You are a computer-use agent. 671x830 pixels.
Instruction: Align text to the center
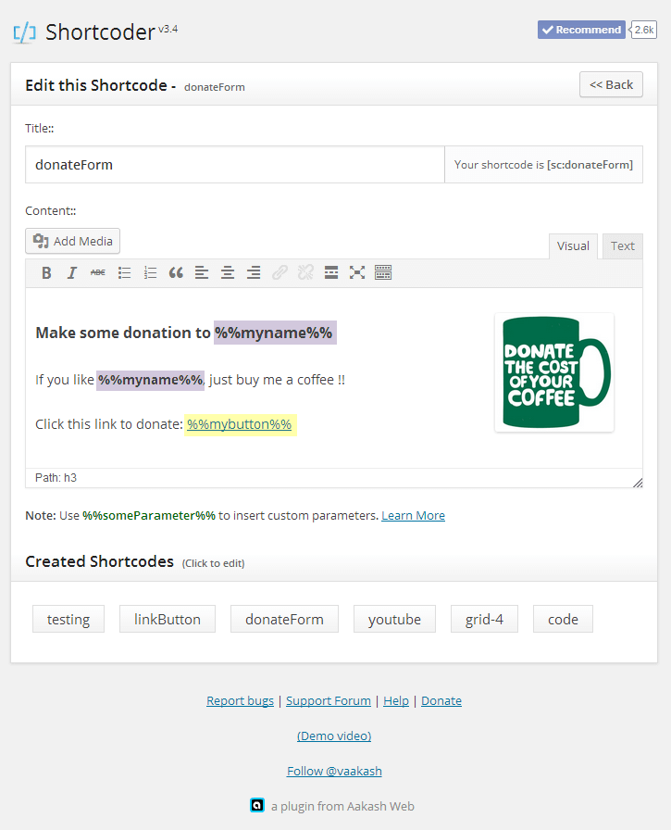pyautogui.click(x=228, y=272)
